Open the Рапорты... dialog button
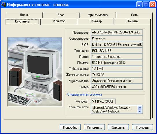Viewport: 157px width, 134px height. 94,127
